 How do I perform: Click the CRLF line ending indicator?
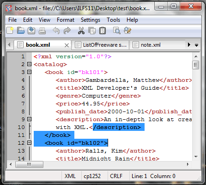click(x=116, y=176)
